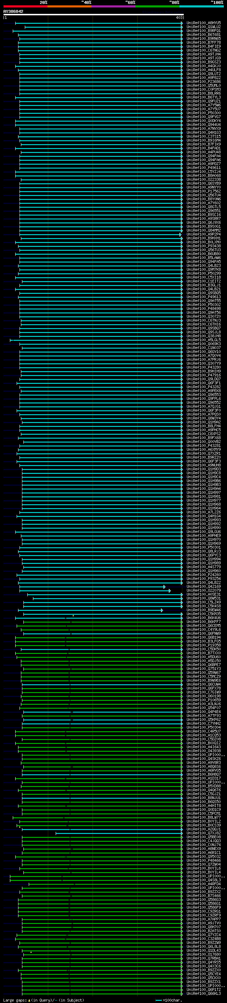Click the purple ~60% identity legend bar

coord(113,6)
